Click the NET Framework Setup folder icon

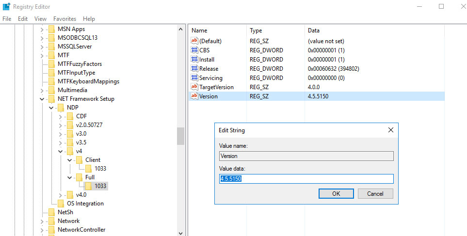coord(52,99)
